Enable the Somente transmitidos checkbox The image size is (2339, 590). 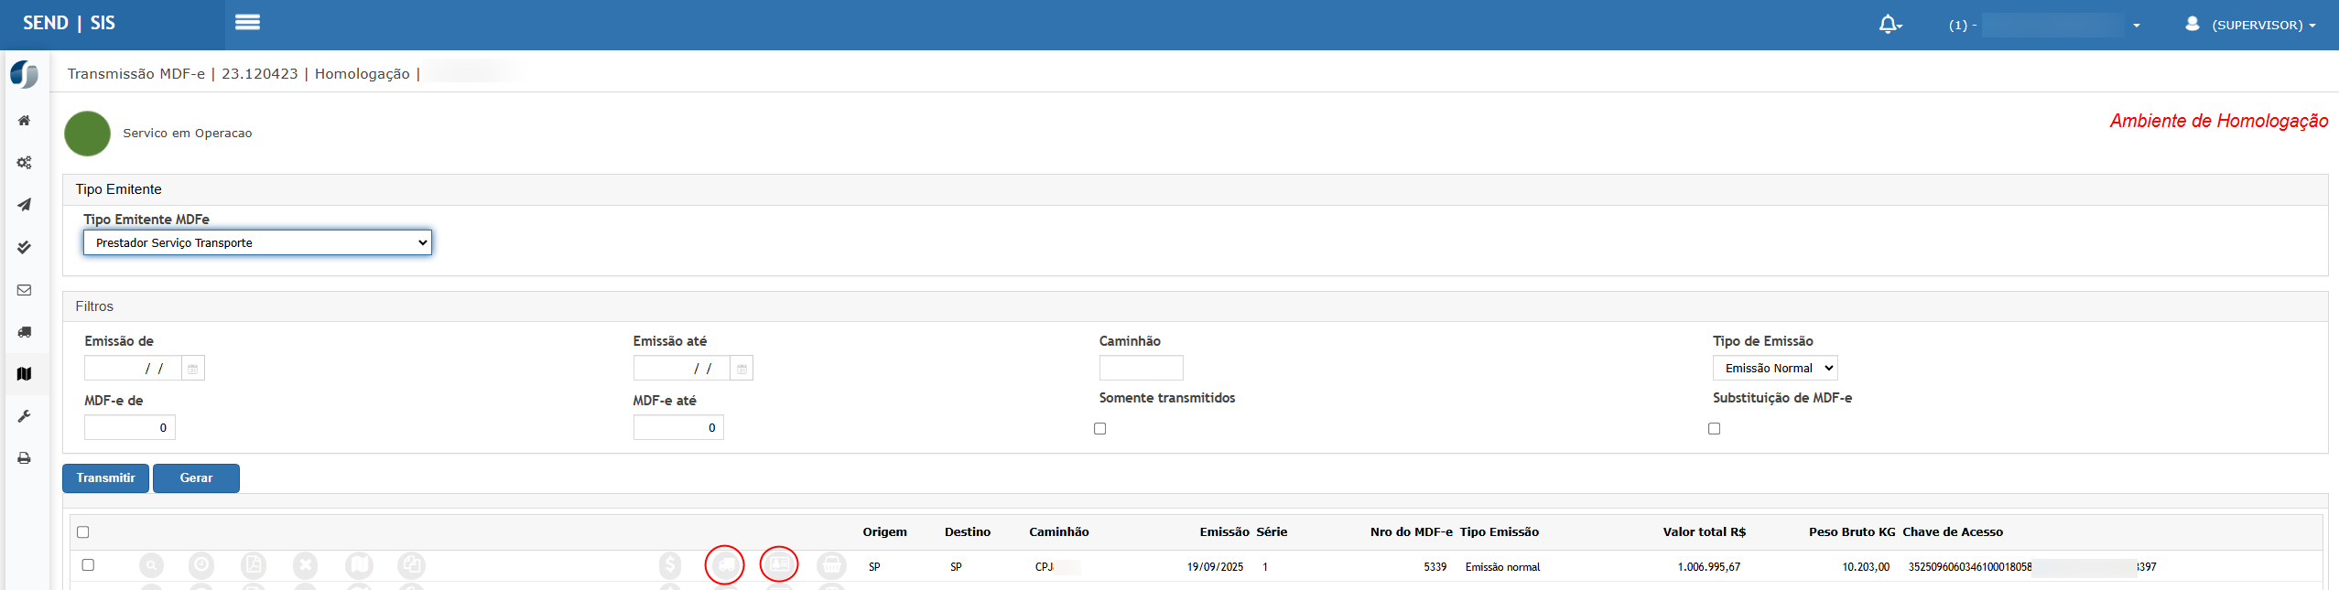tap(1100, 429)
